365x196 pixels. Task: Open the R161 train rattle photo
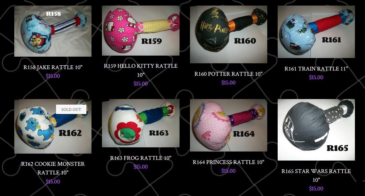click(316, 32)
